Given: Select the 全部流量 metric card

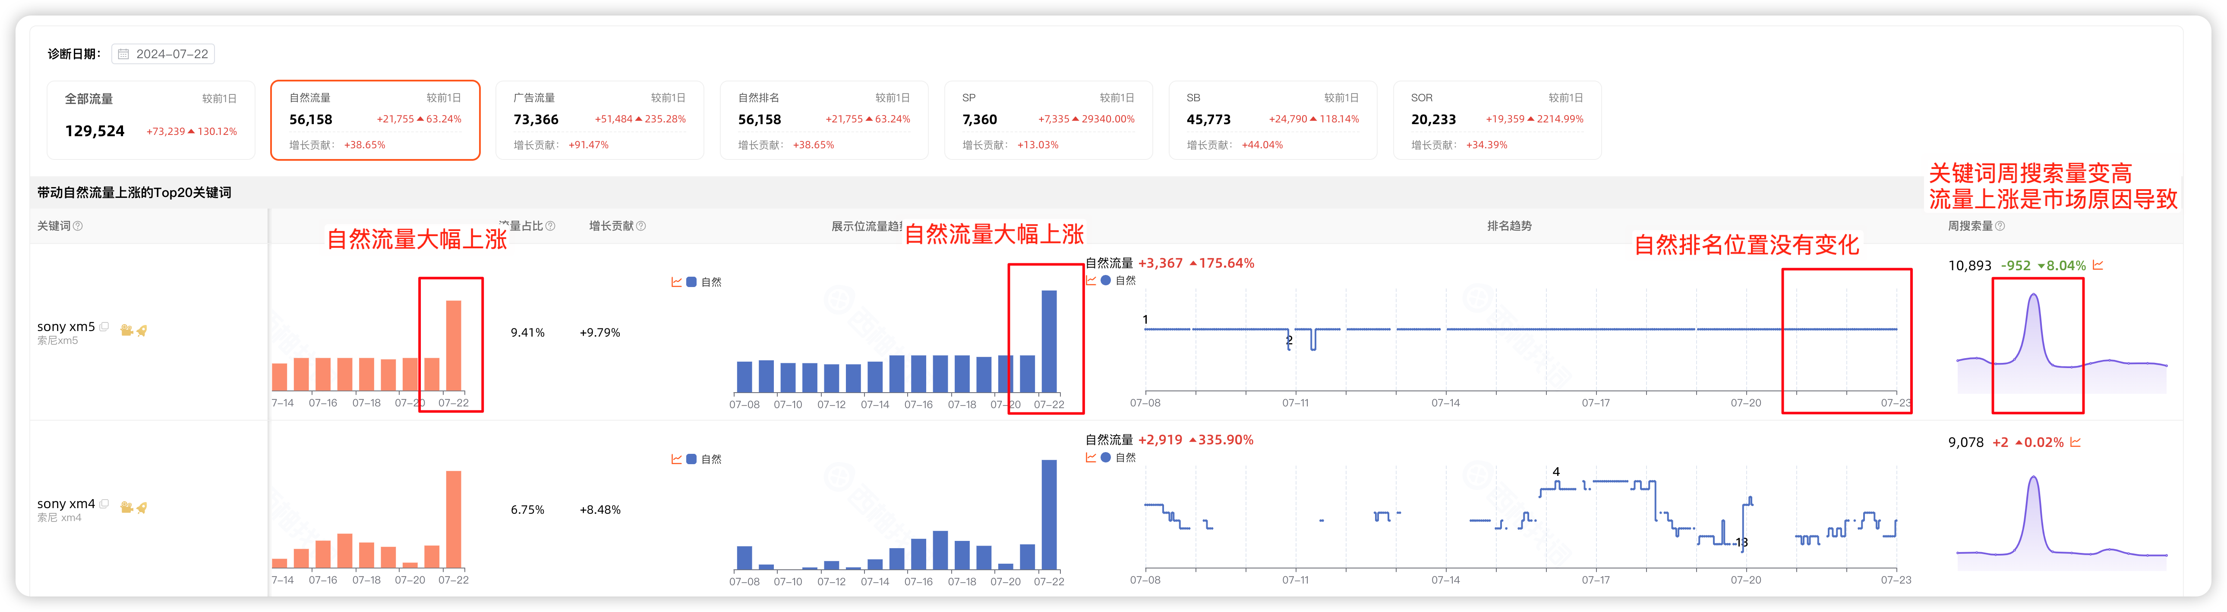Looking at the screenshot, I should [x=151, y=120].
